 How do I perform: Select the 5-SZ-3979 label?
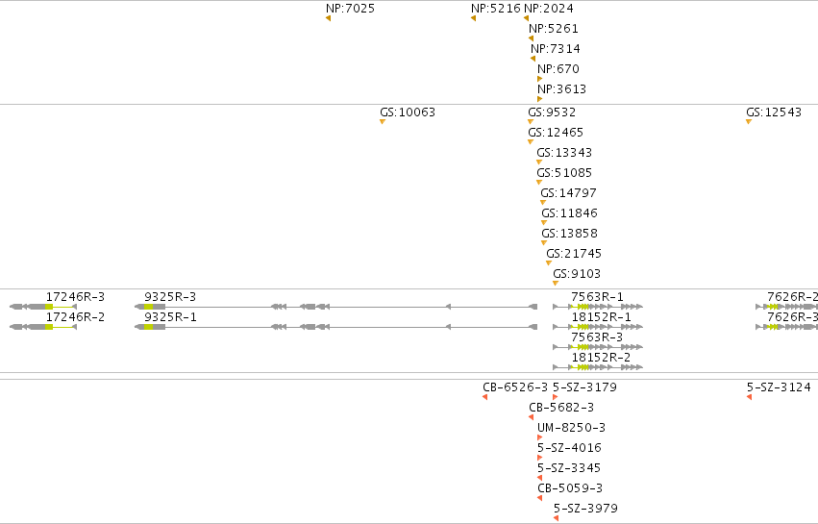(585, 509)
